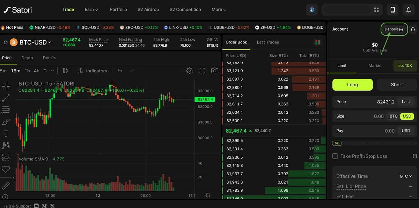
Task: Switch size unit to USD
Action: tap(407, 116)
